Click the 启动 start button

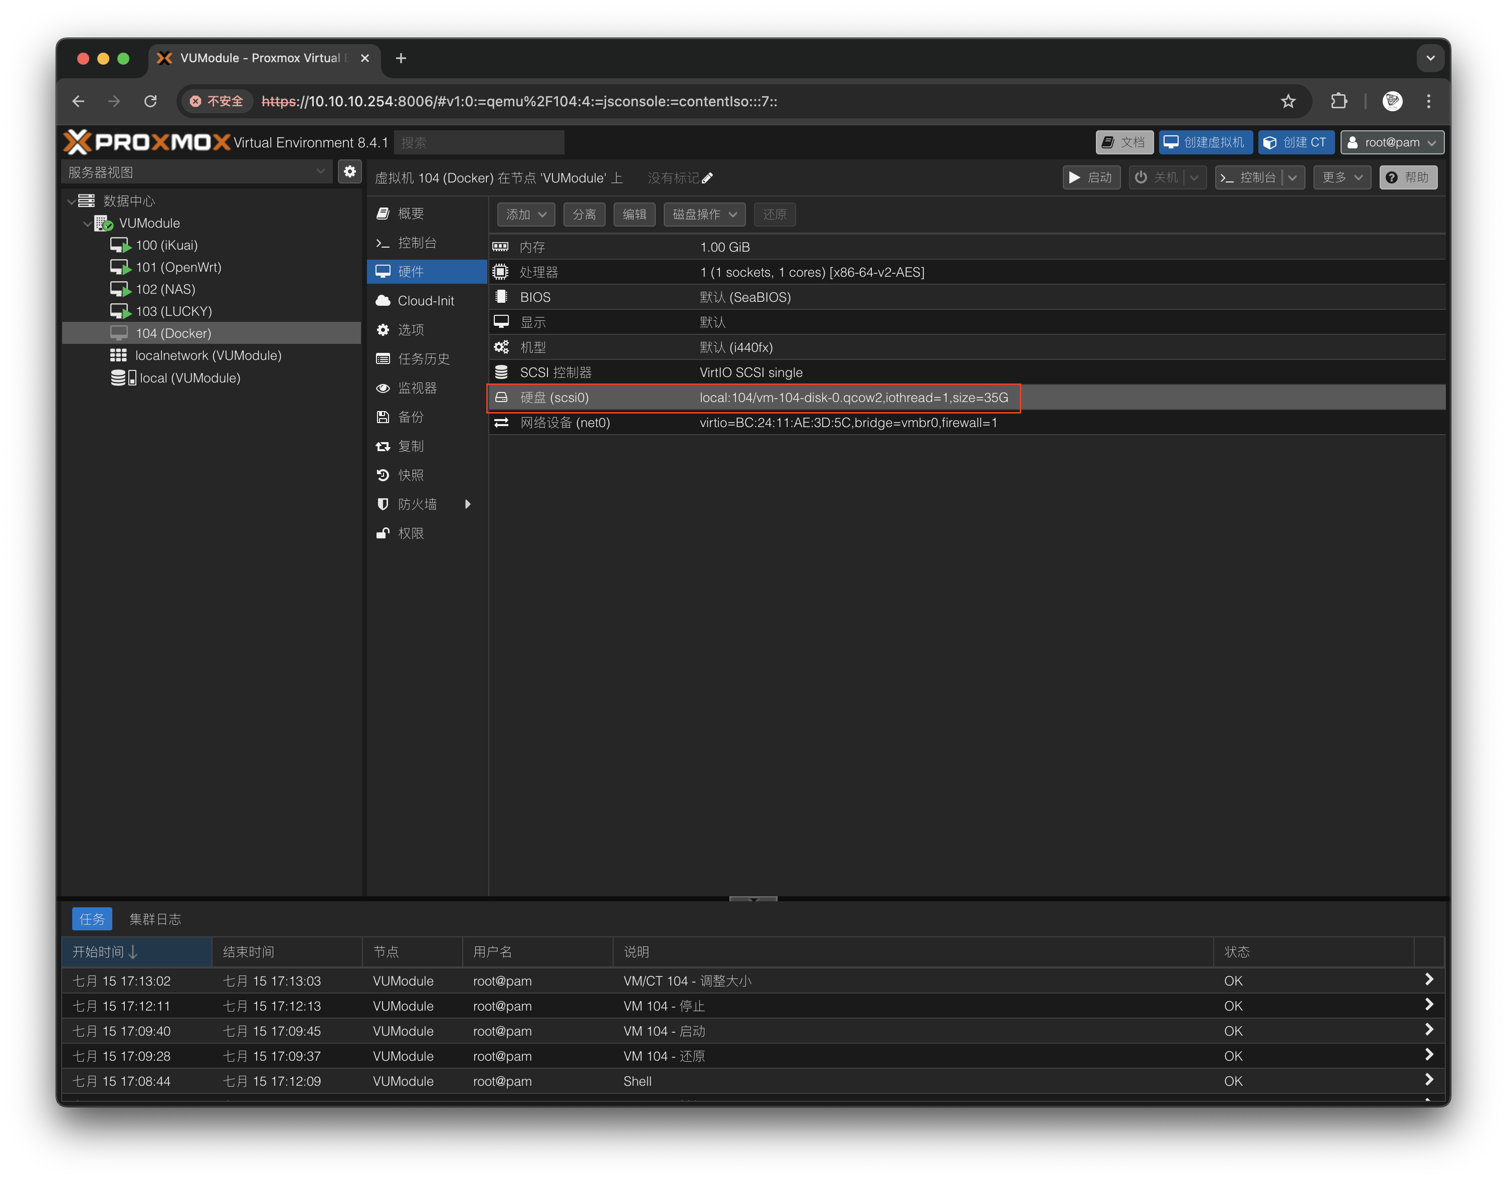pyautogui.click(x=1091, y=178)
